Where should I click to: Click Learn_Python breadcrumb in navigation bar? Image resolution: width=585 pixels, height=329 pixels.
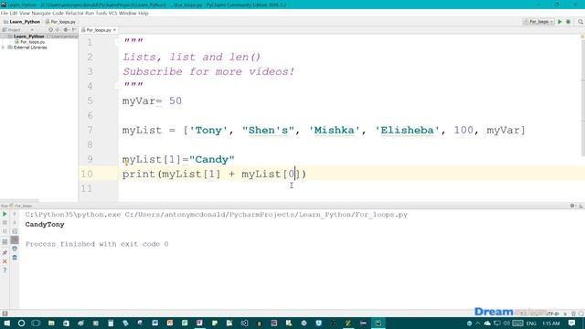pos(22,22)
